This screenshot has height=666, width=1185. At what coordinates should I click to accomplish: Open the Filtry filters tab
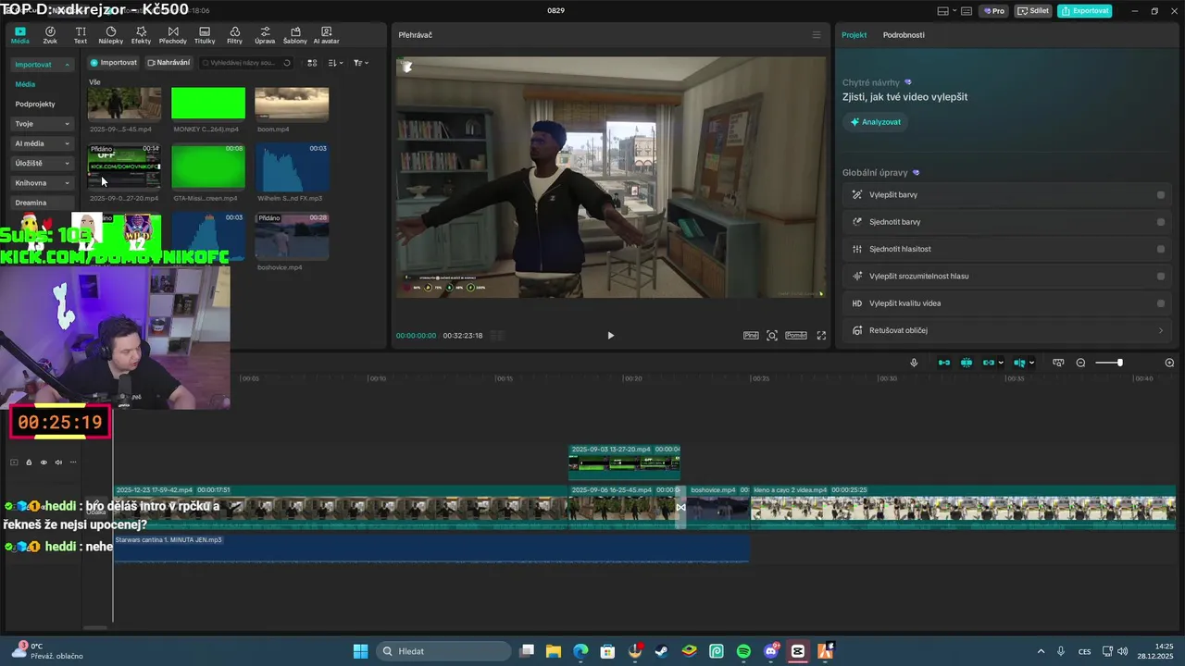(x=235, y=35)
